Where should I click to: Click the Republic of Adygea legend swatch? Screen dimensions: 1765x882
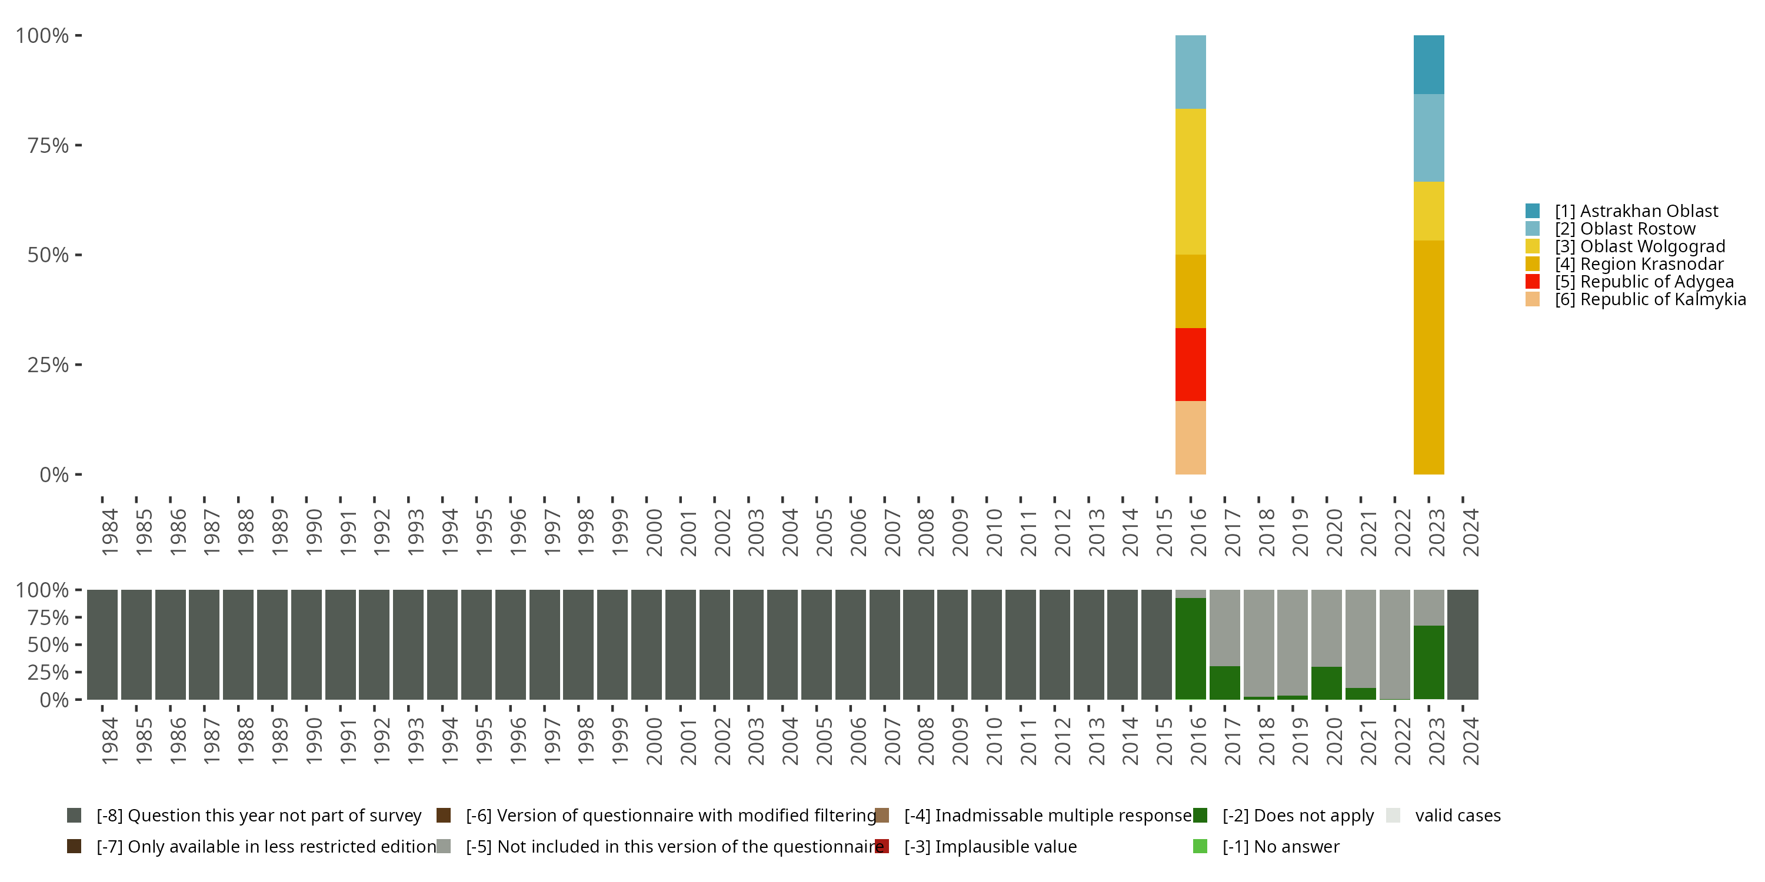pos(1533,282)
